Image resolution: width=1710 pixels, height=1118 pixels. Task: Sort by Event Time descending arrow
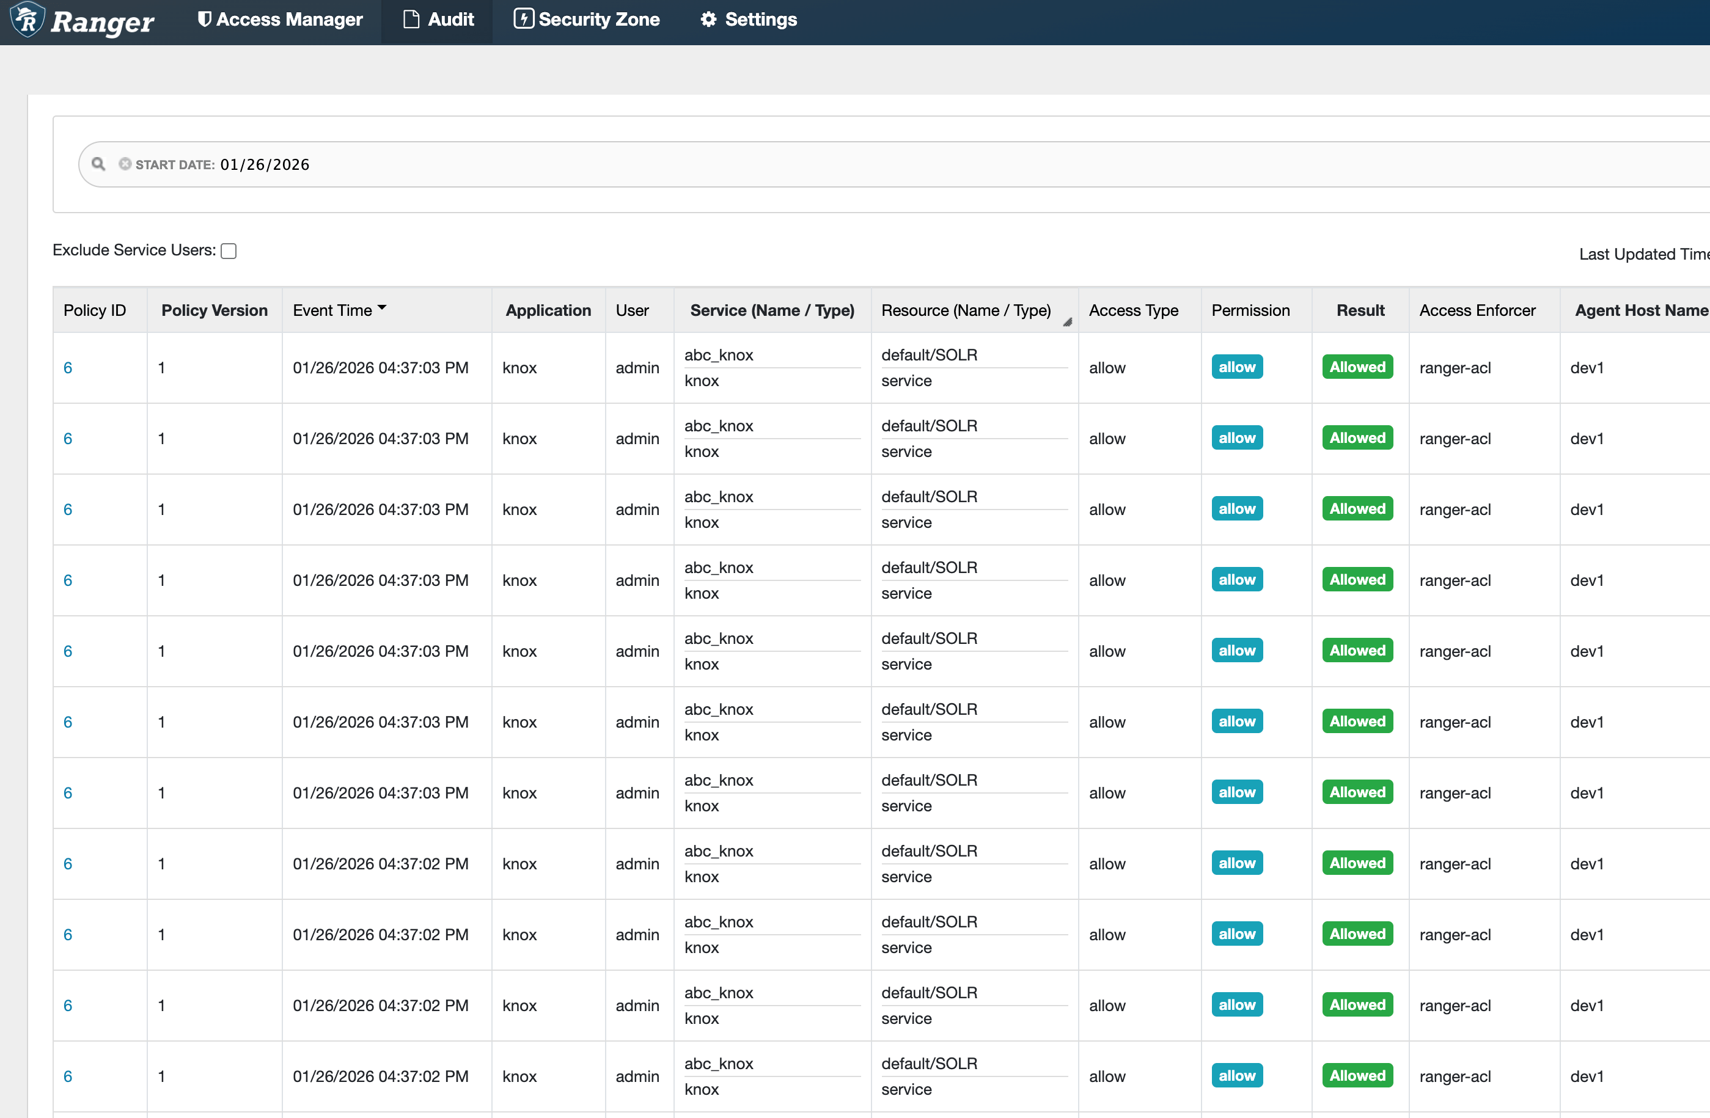pyautogui.click(x=382, y=308)
